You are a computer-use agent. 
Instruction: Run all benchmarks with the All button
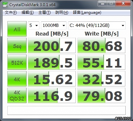pos(17,29)
